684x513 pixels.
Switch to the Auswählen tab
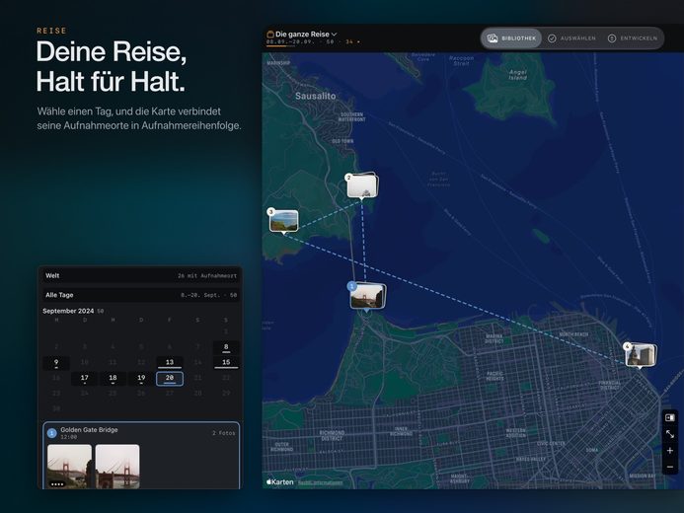(x=571, y=38)
